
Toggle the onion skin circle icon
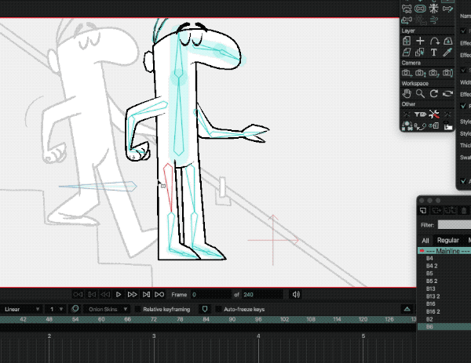(x=75, y=309)
